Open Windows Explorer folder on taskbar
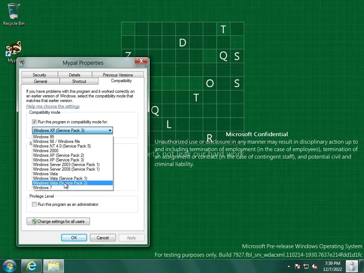The height and width of the screenshot is (273, 364). pos(54,266)
